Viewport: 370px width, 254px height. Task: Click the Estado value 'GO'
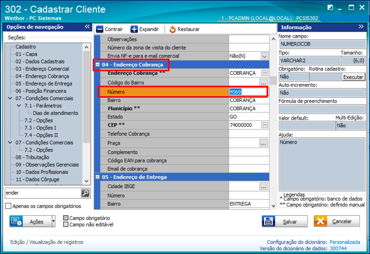tap(233, 117)
